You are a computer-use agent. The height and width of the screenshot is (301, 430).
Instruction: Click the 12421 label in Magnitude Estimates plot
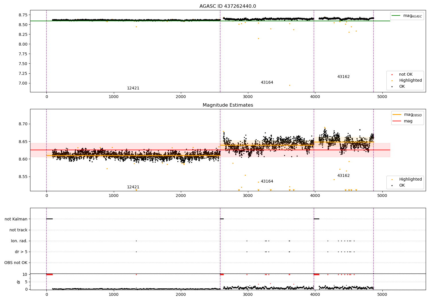(x=133, y=187)
